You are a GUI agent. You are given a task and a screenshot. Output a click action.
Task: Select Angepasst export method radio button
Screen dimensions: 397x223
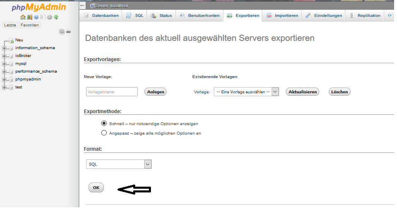[104, 133]
